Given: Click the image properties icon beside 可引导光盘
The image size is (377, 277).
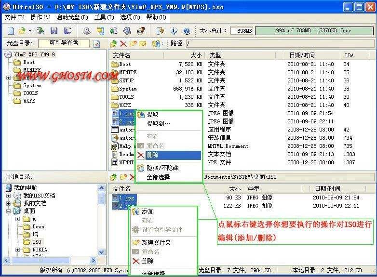Looking at the screenshot, I should click(x=96, y=44).
